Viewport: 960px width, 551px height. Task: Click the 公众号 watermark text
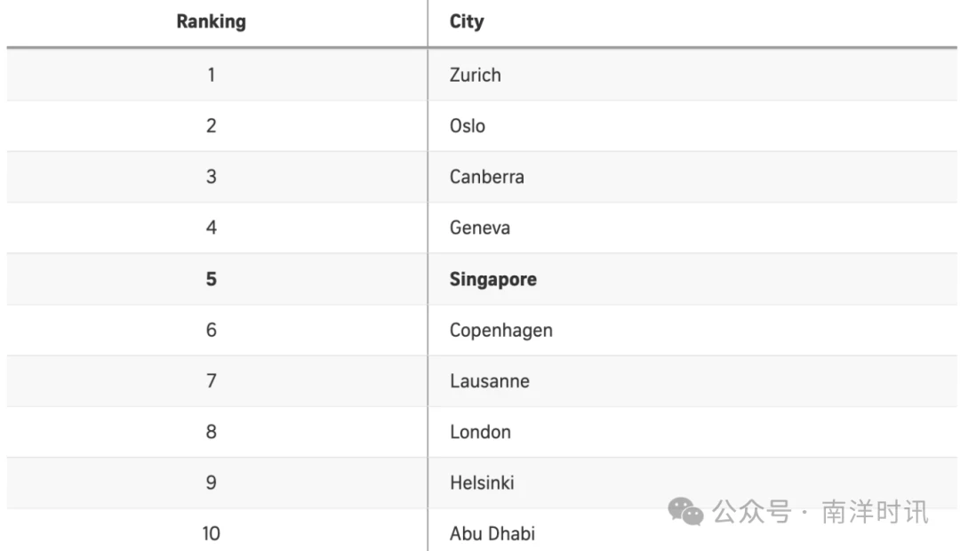click(752, 512)
